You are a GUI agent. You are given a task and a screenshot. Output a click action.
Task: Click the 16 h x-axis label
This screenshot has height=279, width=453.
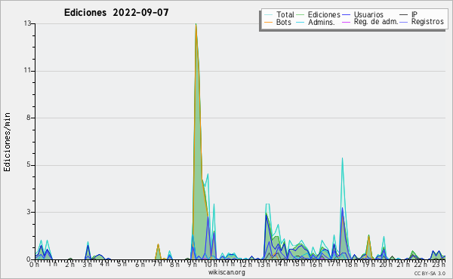tap(316, 265)
